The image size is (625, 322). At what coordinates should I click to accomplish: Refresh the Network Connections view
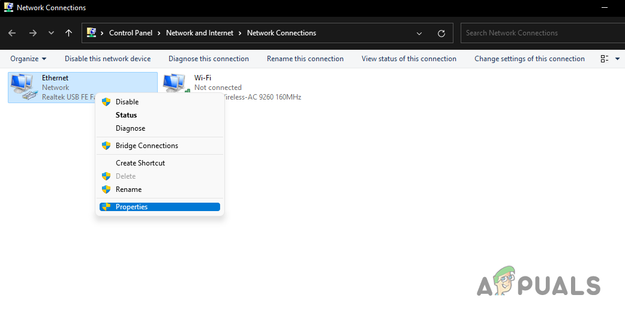pyautogui.click(x=441, y=33)
